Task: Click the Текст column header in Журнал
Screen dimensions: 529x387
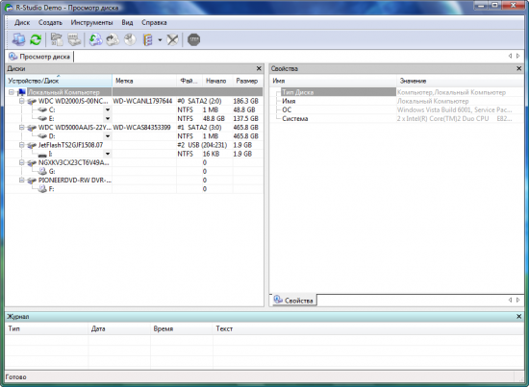Action: click(368, 328)
